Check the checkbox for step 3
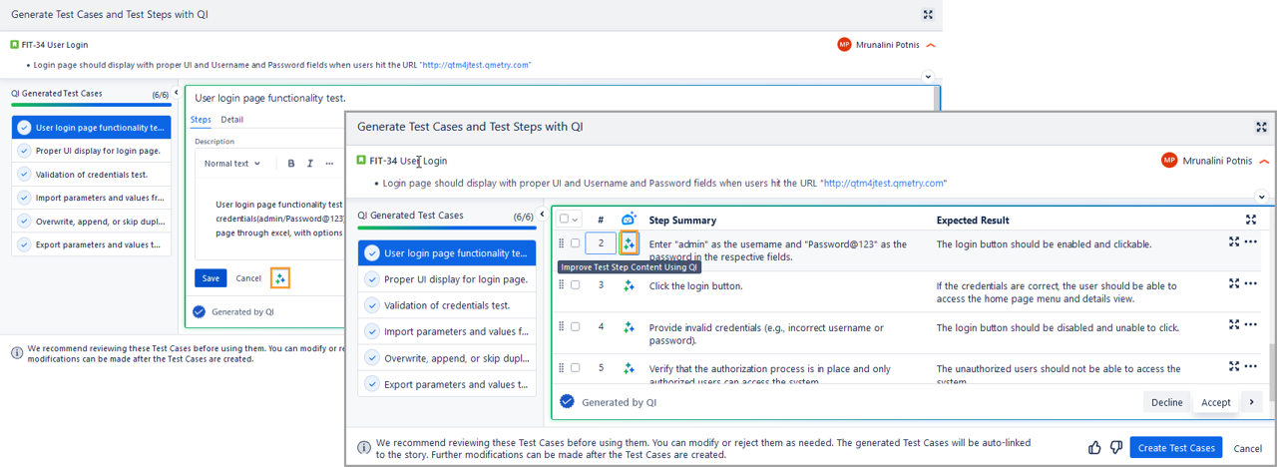The width and height of the screenshot is (1277, 467). point(575,285)
